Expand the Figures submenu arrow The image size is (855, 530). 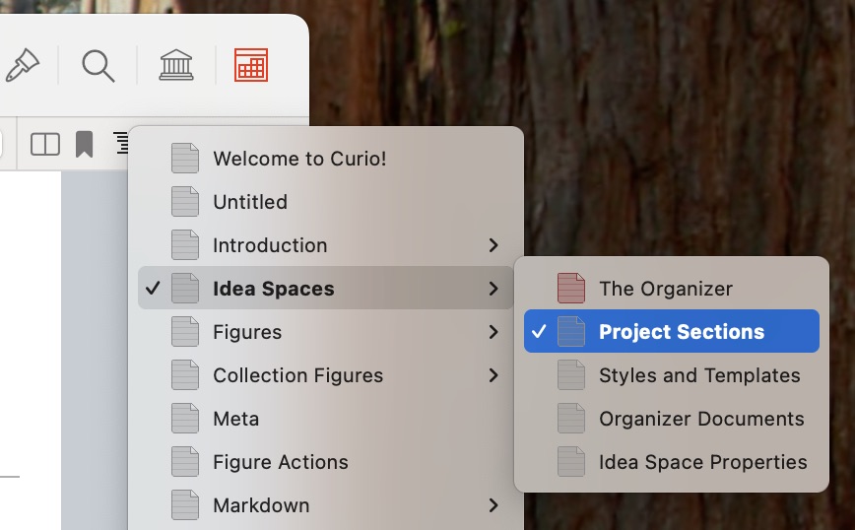click(x=493, y=332)
